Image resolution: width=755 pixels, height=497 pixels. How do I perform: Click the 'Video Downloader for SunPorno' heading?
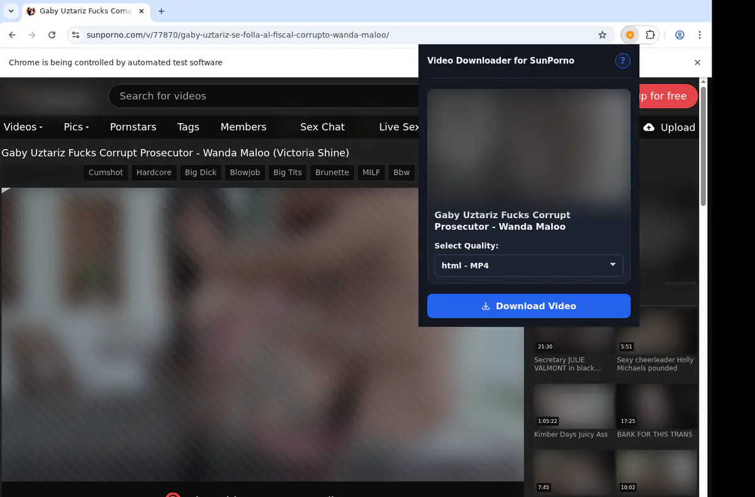click(x=500, y=60)
